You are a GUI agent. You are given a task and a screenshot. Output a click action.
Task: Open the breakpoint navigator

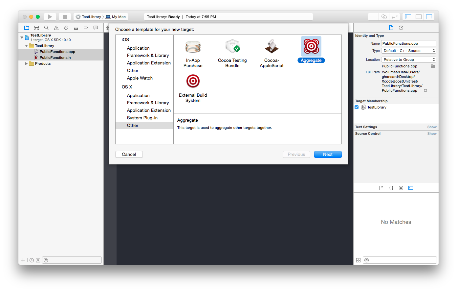[86, 28]
